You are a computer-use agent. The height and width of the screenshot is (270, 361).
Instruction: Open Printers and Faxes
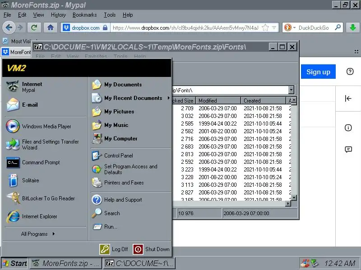coord(118,183)
